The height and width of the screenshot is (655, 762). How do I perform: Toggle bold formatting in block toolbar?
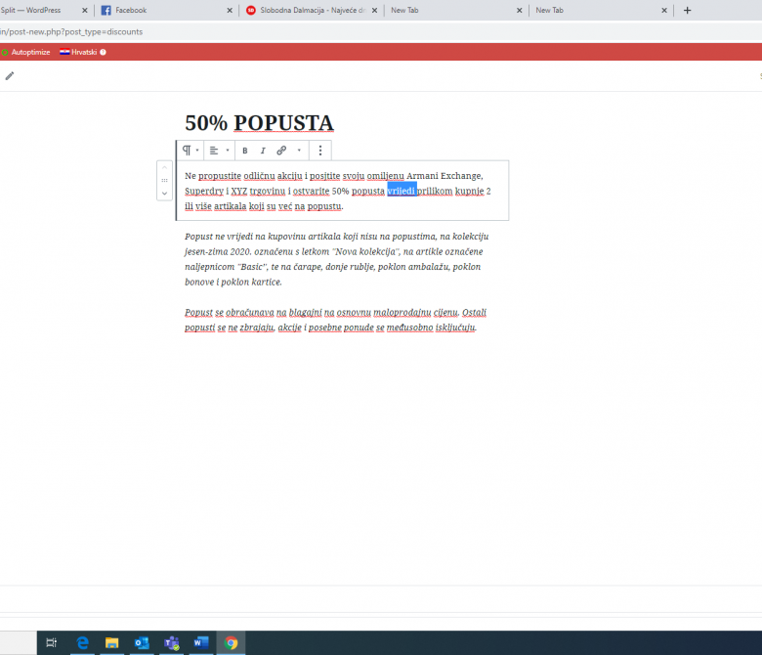(x=245, y=151)
